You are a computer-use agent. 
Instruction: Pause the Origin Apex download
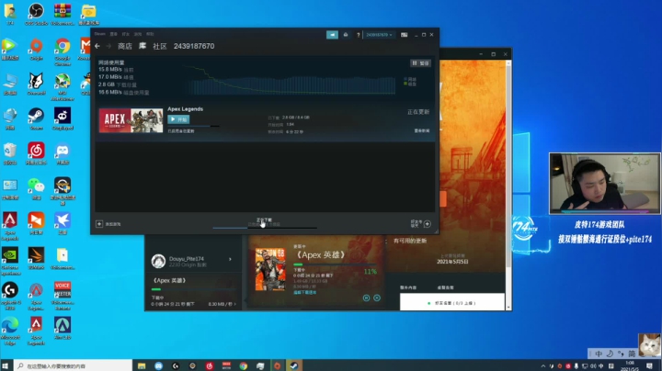coord(366,298)
